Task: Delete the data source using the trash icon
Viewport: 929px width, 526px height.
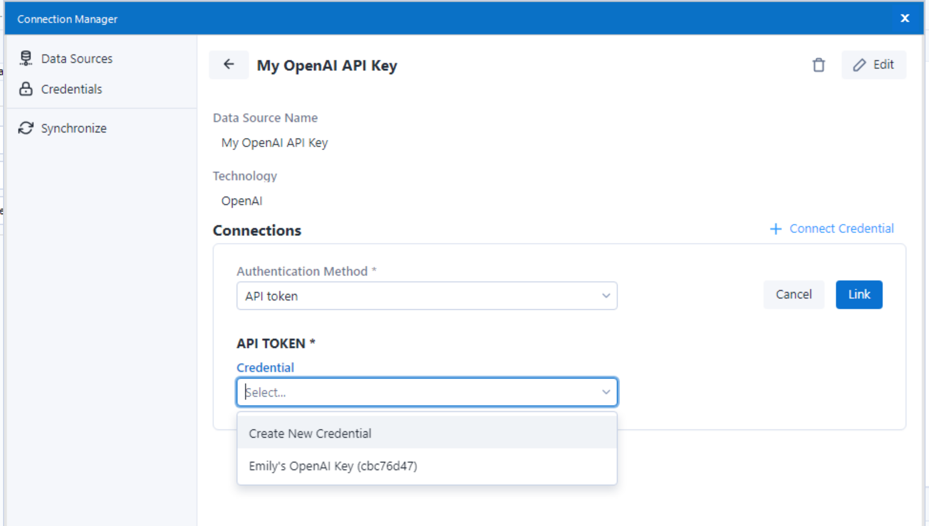Action: tap(819, 65)
